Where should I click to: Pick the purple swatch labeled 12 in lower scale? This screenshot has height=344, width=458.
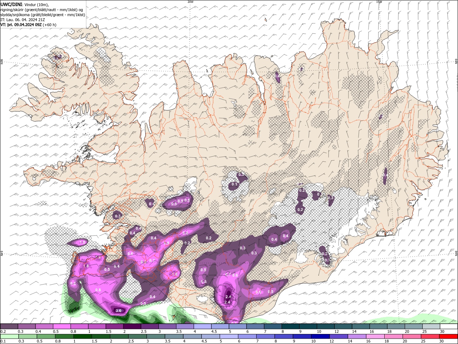tap(338, 336)
